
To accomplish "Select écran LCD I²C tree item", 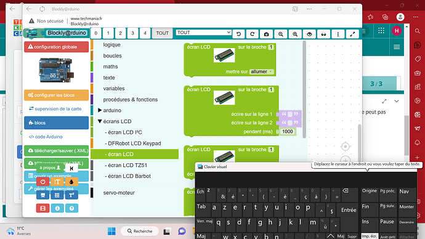I will point(123,132).
